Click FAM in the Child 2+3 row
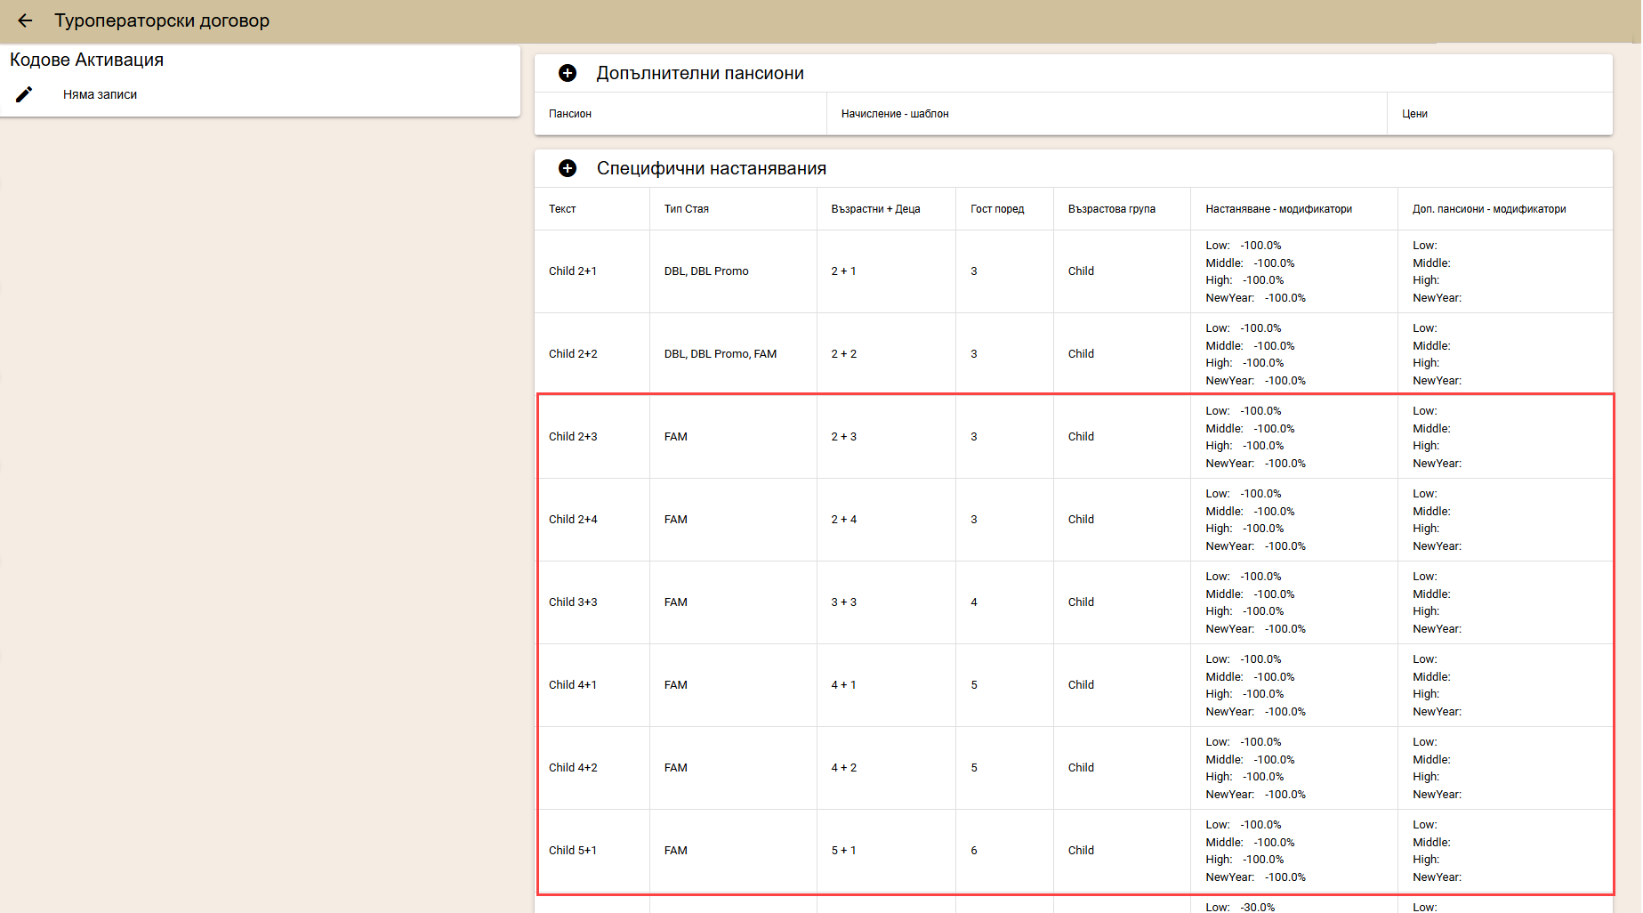1643x913 pixels. (x=676, y=437)
